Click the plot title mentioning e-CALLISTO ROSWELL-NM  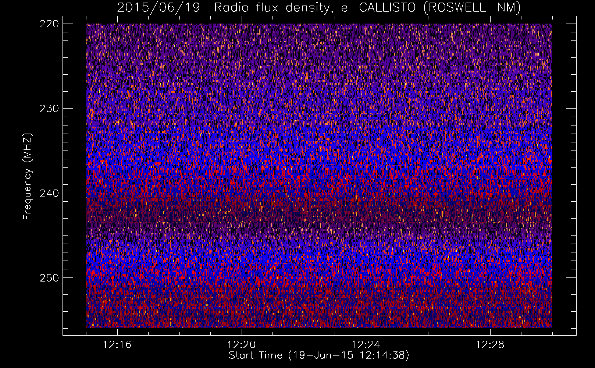[319, 7]
